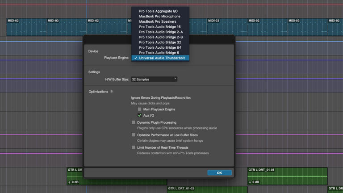Uncheck the Aux I/O checkbox

[x=140, y=115]
